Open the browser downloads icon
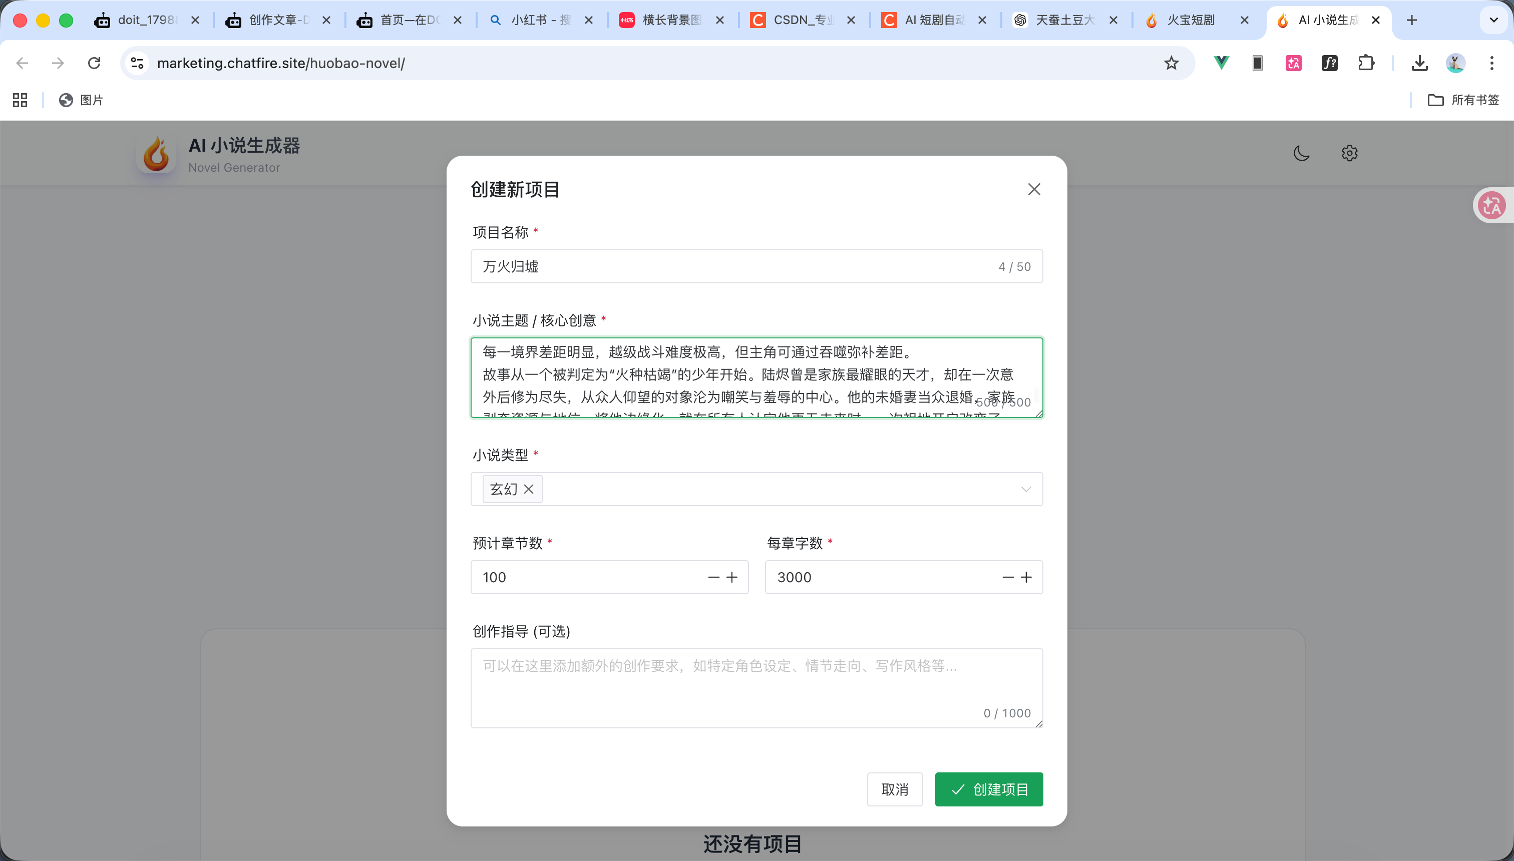 point(1420,63)
